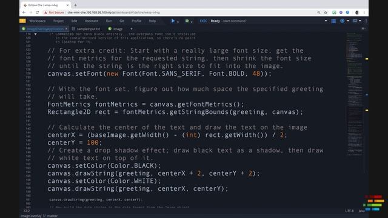Click the yellow Che logo icon
Viewport: 388px width, 218px height.
click(22, 21)
